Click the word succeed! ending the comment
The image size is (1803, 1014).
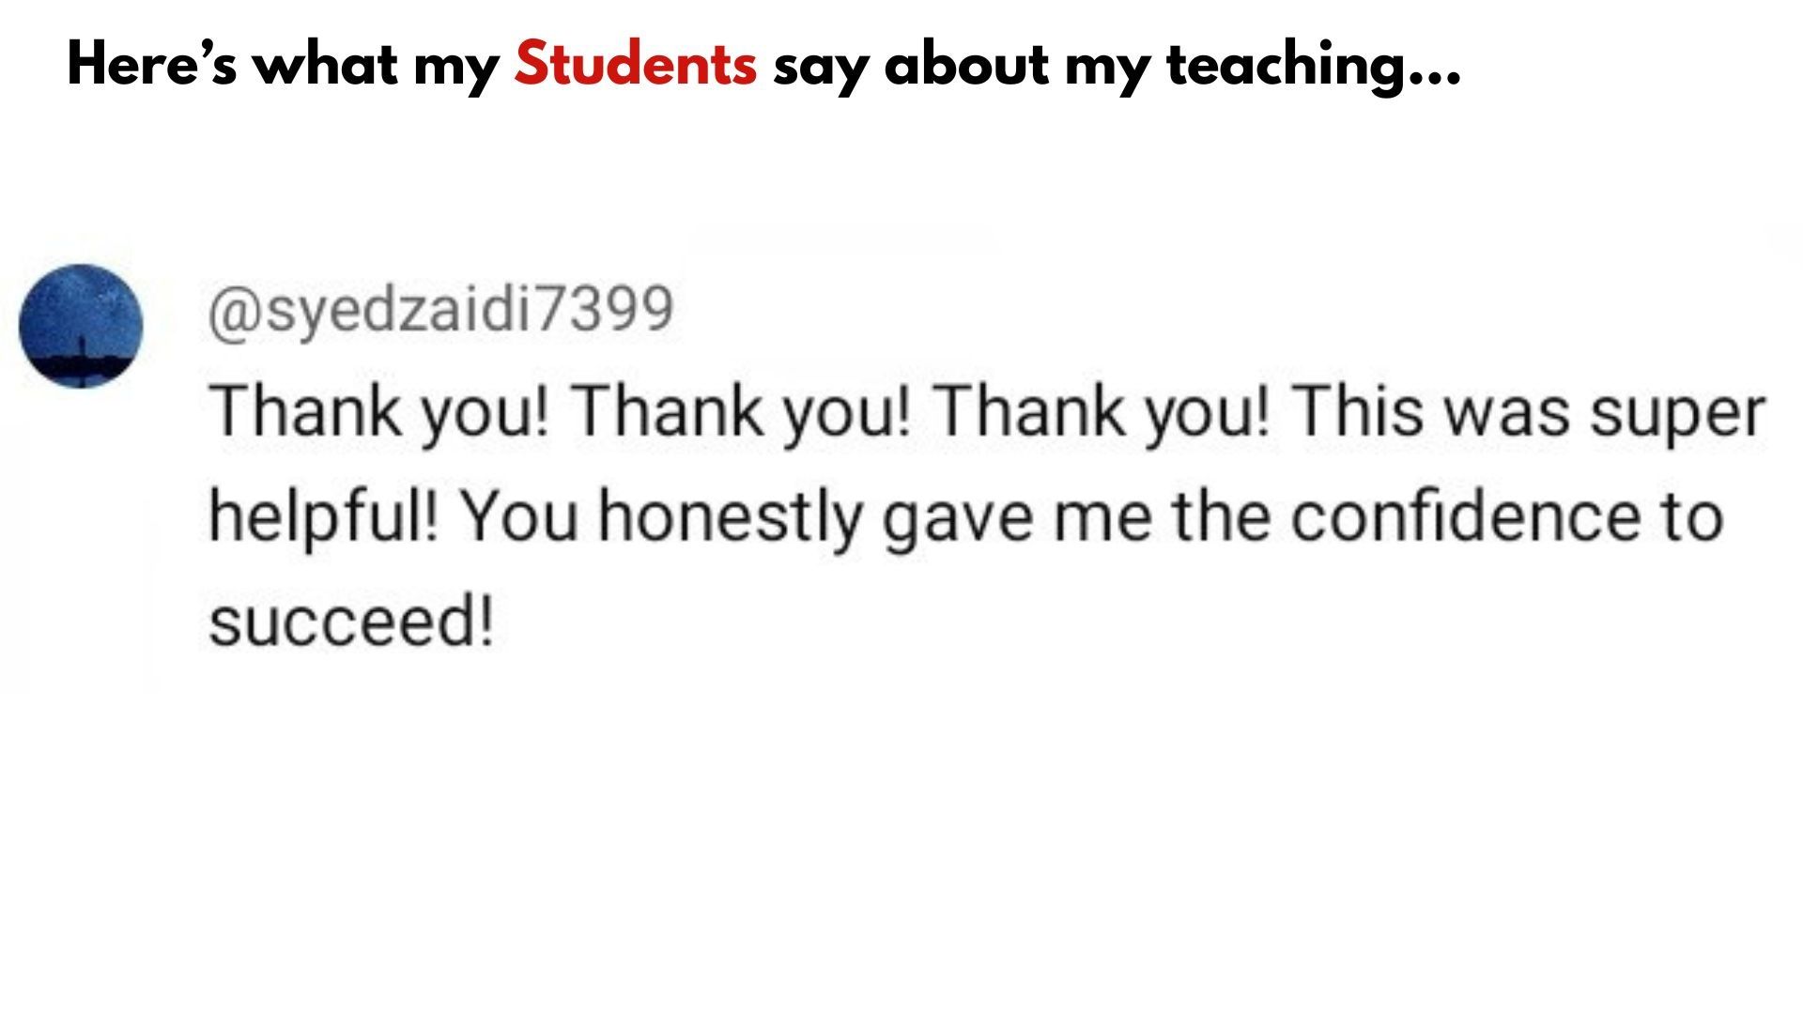[x=350, y=622]
